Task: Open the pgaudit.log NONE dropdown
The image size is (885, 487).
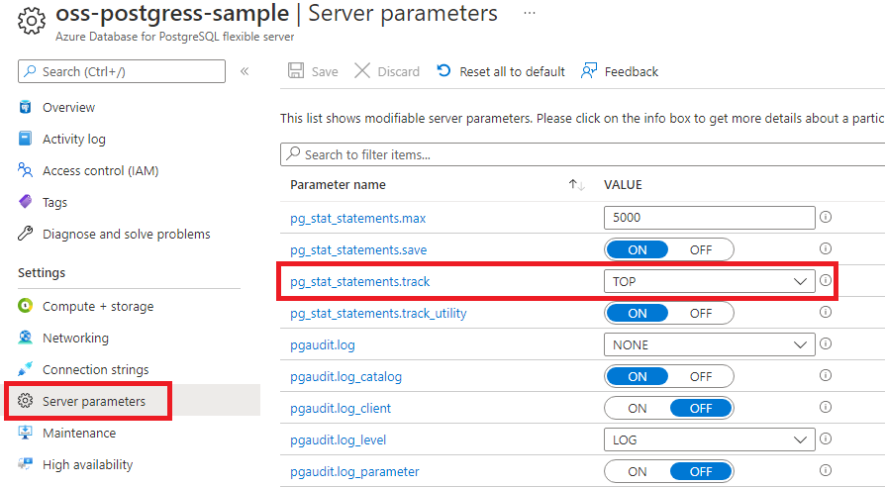Action: point(710,344)
